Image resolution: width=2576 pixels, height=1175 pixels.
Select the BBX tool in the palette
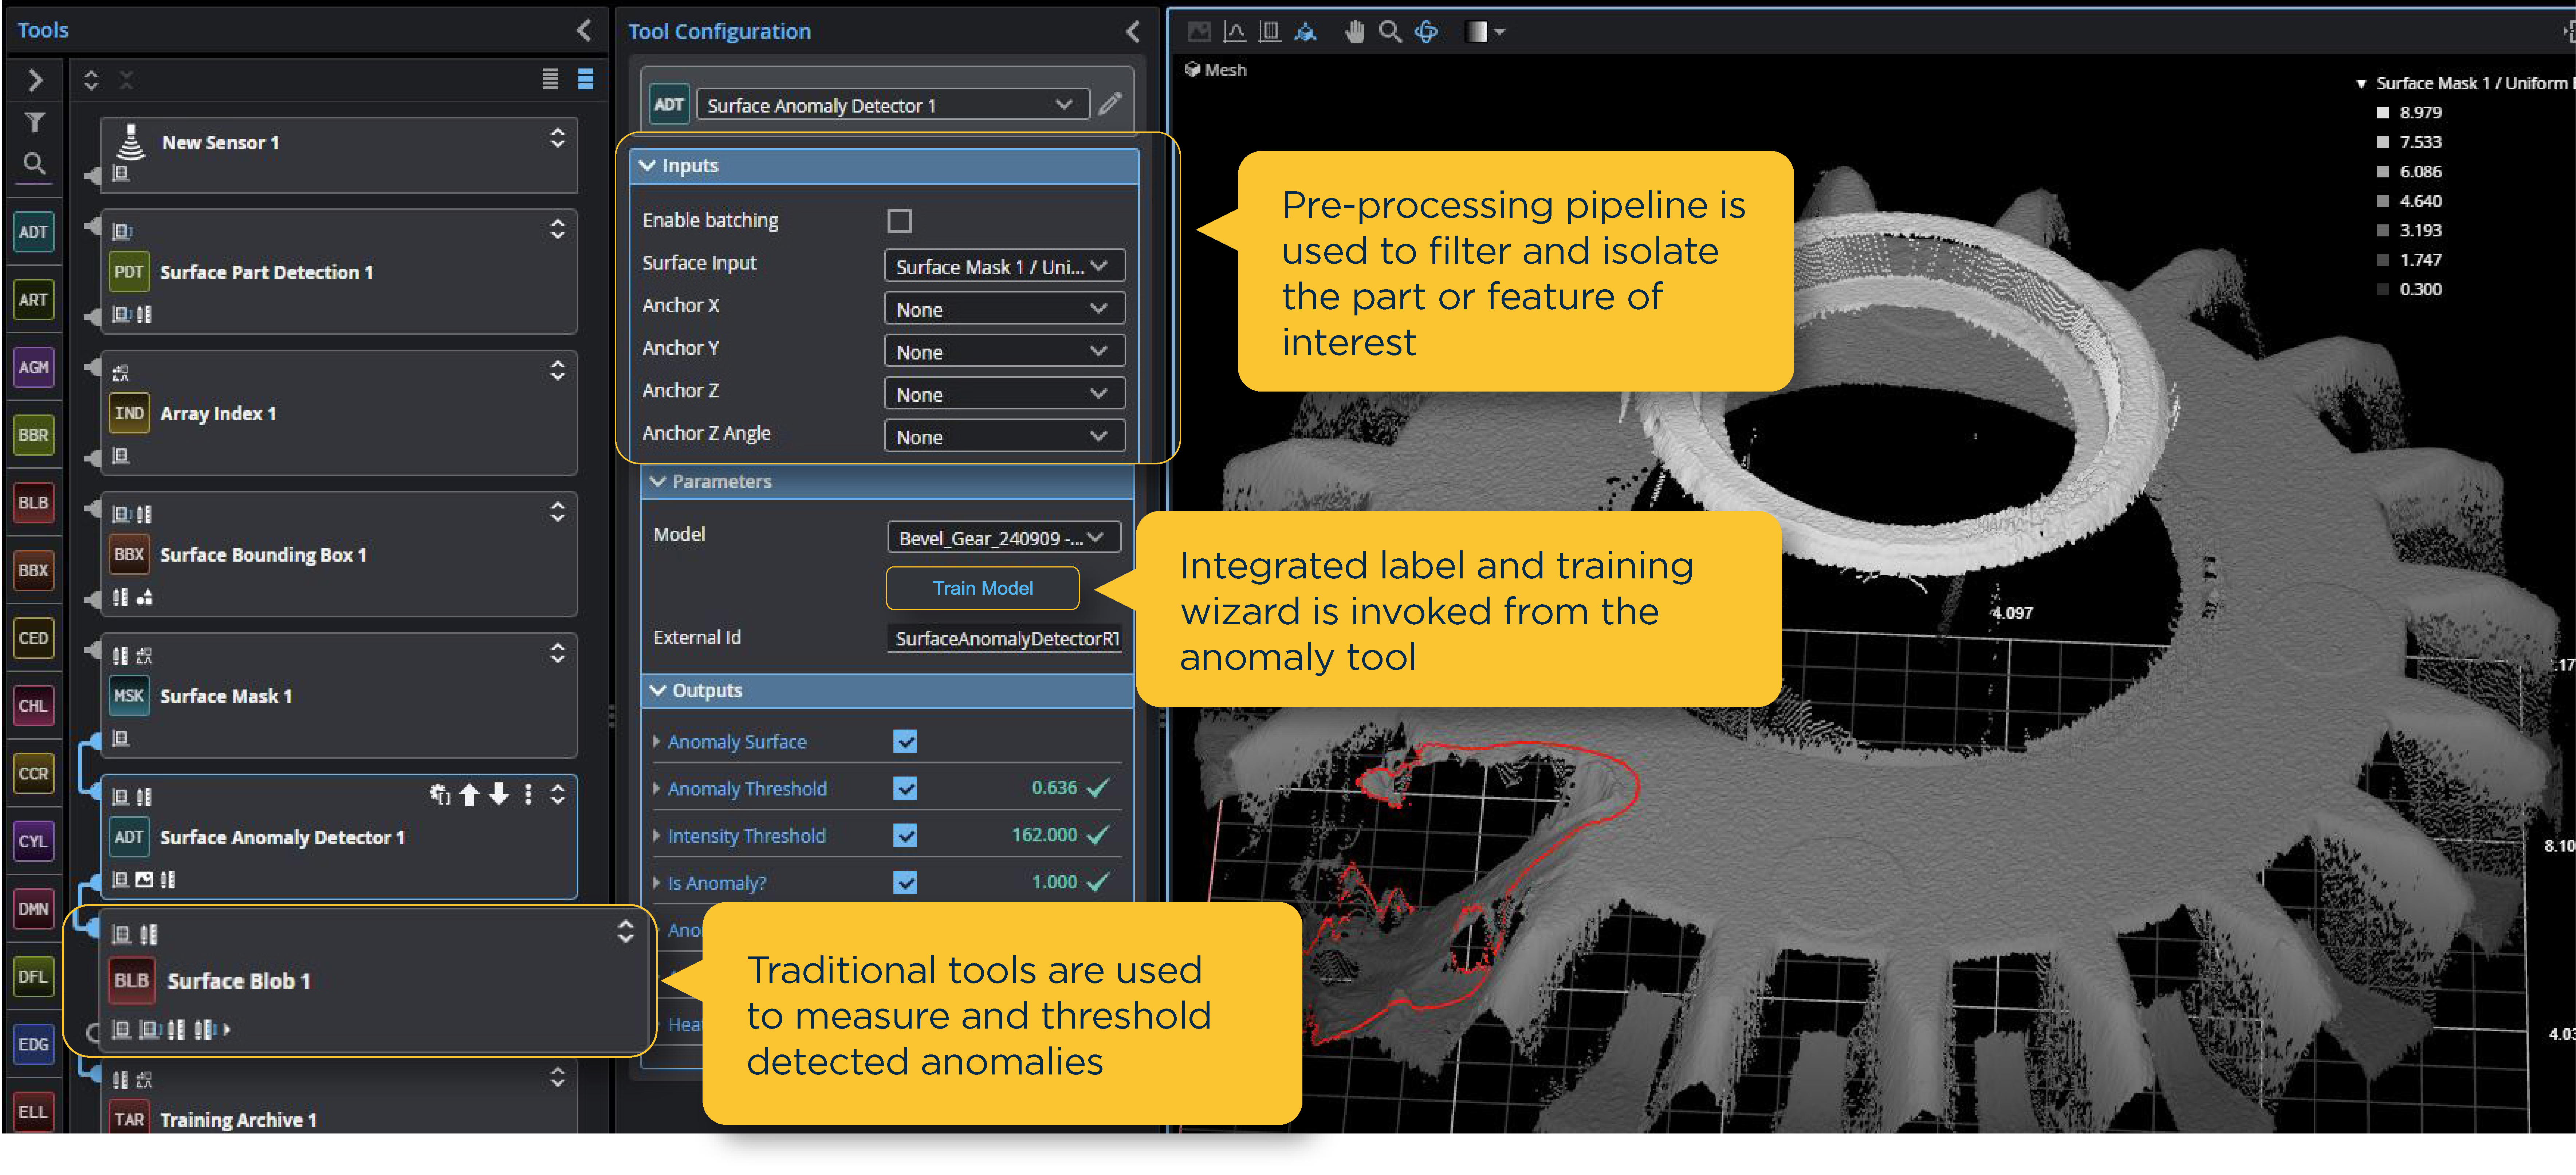pos(33,571)
